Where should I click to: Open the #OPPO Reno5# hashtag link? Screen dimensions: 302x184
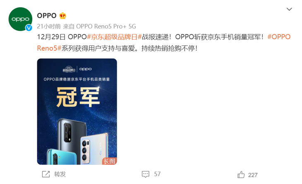coord(164,42)
